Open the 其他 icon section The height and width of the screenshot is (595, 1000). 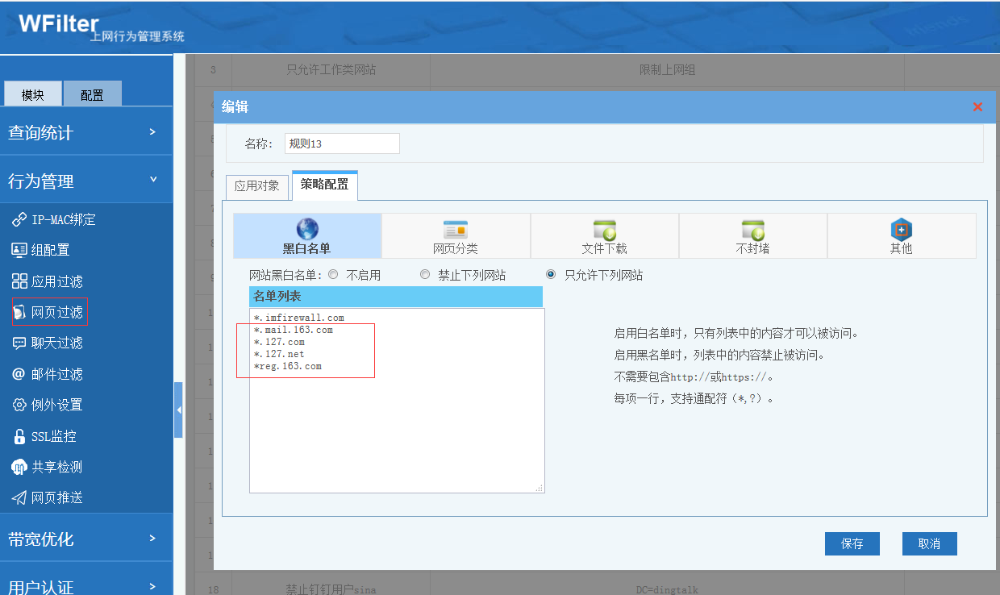coord(901,230)
